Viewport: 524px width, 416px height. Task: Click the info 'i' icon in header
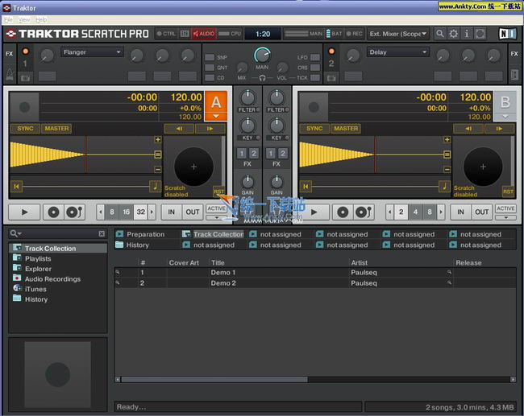(467, 34)
